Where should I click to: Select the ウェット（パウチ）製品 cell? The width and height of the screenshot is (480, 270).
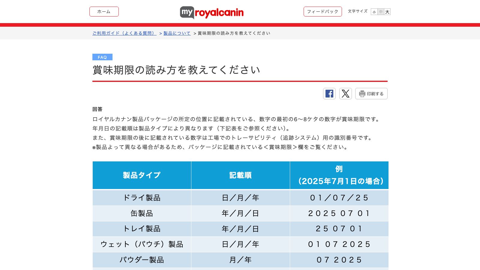[142, 244]
